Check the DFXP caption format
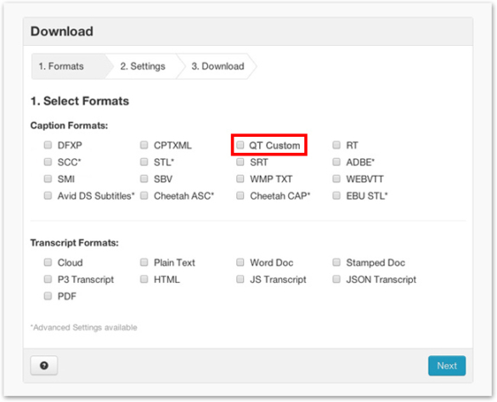 pyautogui.click(x=48, y=145)
